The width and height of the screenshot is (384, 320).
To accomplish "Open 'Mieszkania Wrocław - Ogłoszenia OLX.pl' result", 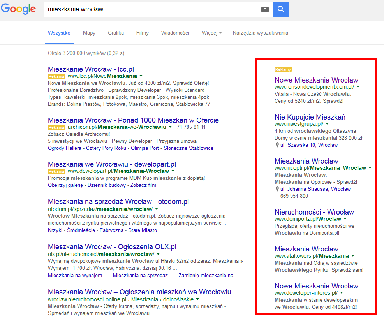I will pos(112,247).
